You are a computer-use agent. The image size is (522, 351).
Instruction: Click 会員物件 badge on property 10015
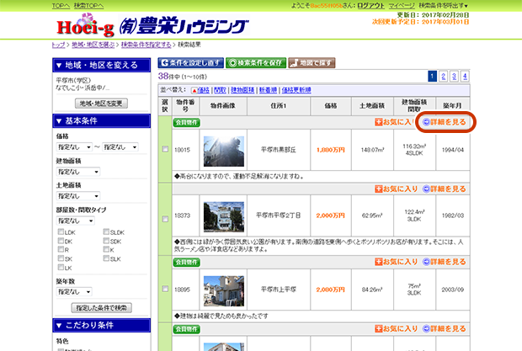click(186, 122)
